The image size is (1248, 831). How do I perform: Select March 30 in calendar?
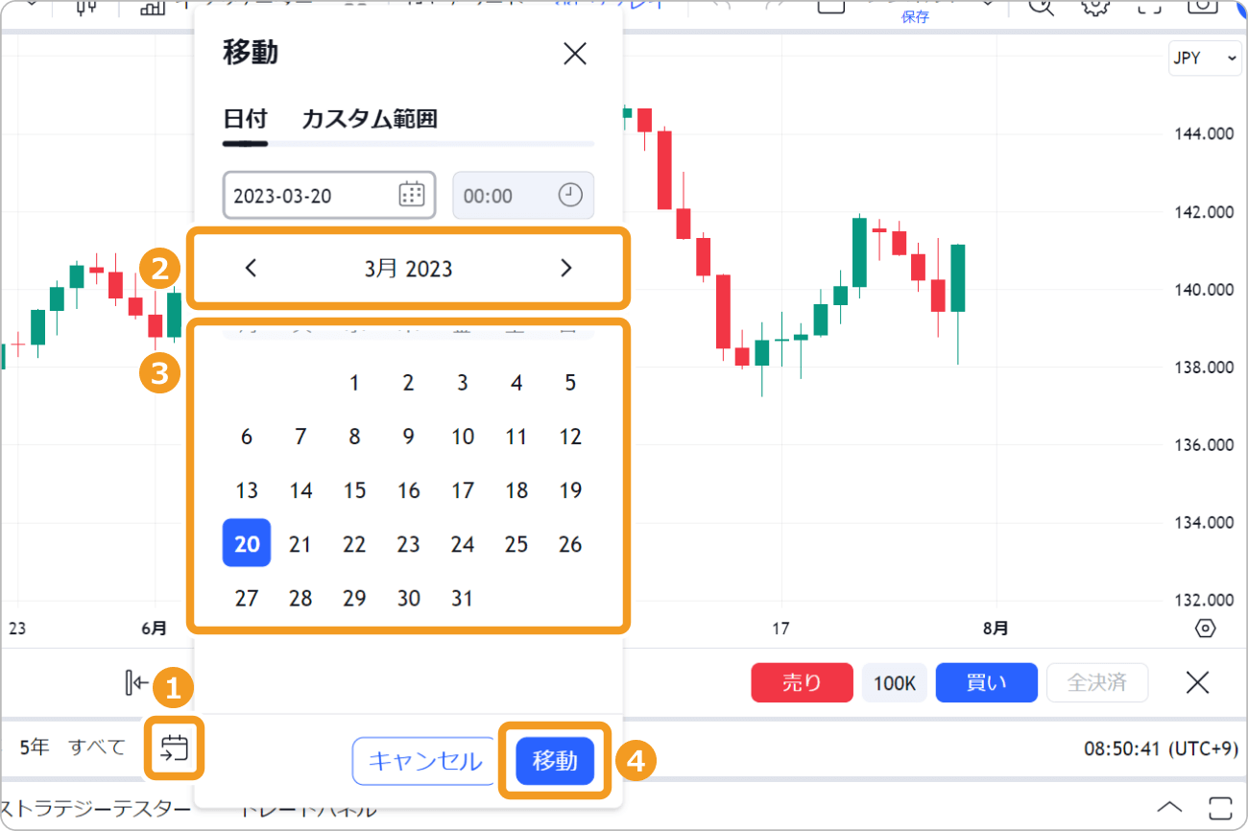408,599
